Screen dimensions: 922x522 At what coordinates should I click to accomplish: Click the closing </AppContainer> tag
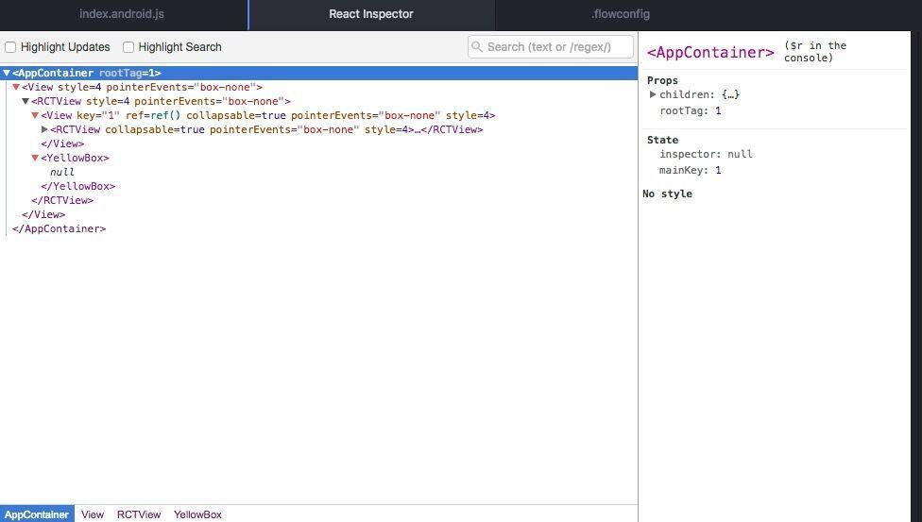pyautogui.click(x=60, y=228)
